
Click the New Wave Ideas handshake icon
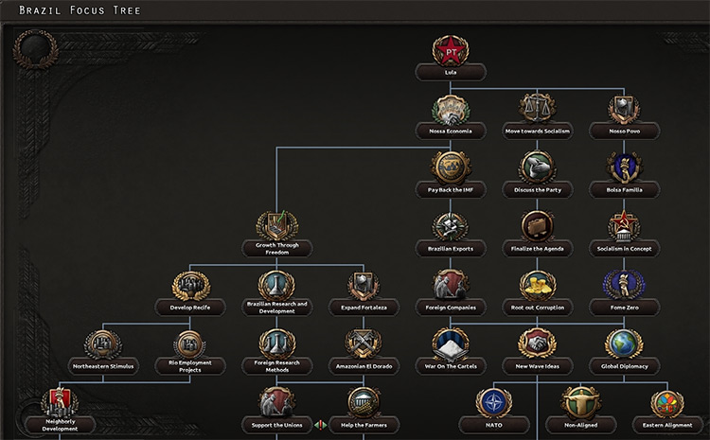tap(538, 344)
